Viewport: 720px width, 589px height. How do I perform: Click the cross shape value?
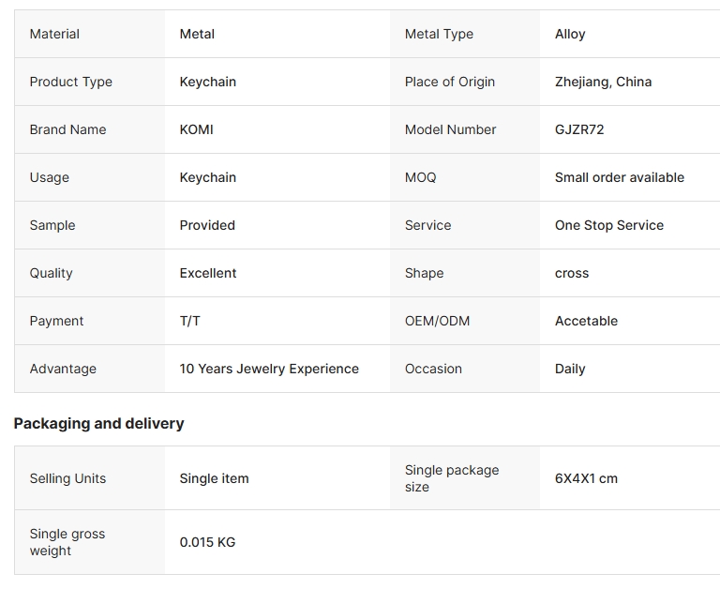[571, 273]
